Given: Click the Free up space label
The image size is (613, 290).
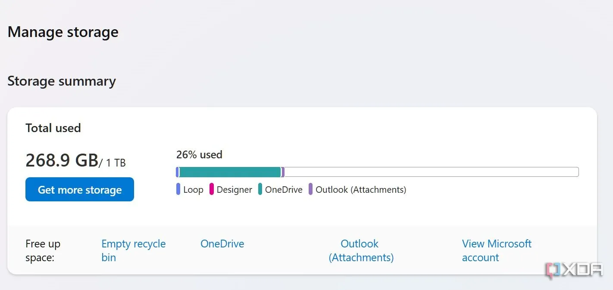Looking at the screenshot, I should [43, 250].
